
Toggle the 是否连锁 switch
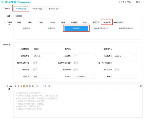coord(117,70)
